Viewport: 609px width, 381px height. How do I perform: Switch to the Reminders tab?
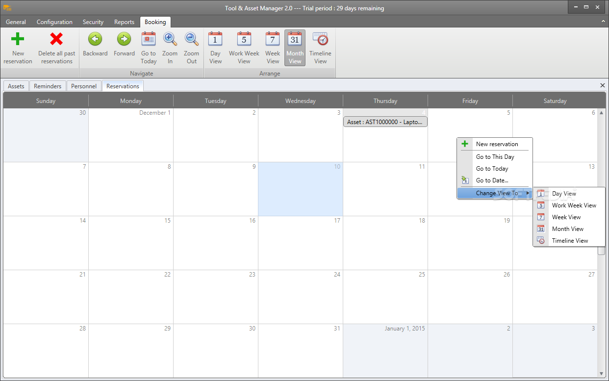point(48,86)
